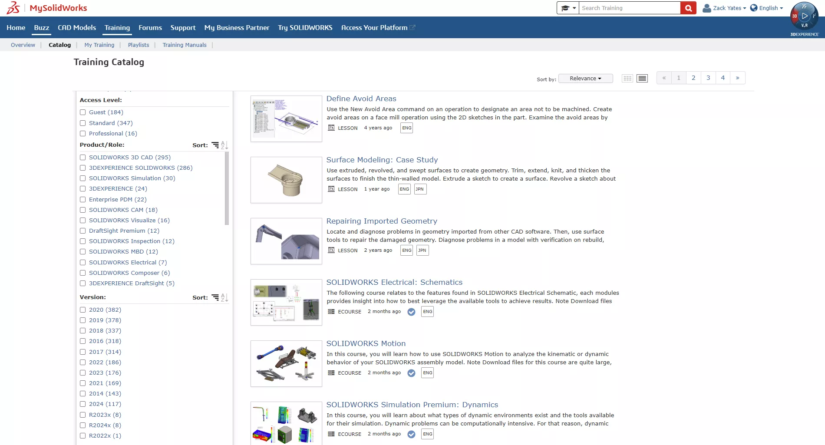
Task: Click lesson icon for Repairing Imported Geometry
Action: pyautogui.click(x=331, y=250)
